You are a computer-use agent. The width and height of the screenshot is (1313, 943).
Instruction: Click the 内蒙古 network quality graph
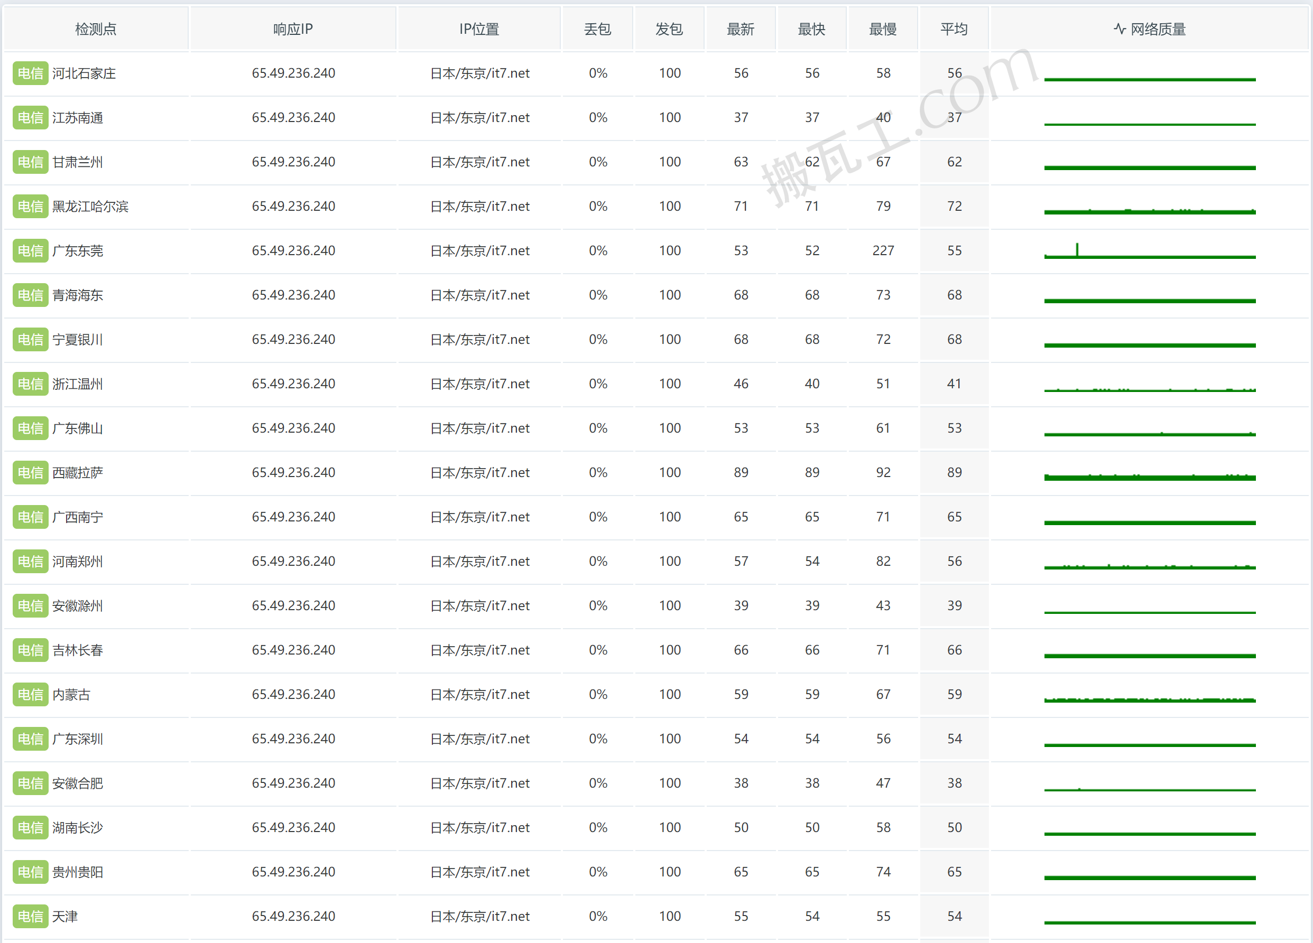[x=1149, y=699]
